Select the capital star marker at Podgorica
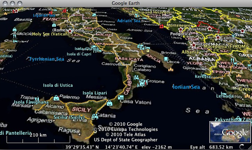Viewport: 252px width, 150px height. pyautogui.click(x=181, y=30)
